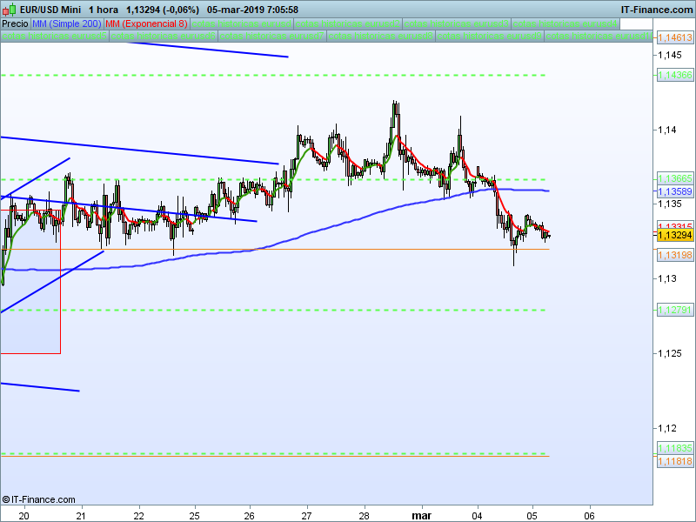Click the ©IT-Finance.com copyright text
696x522 pixels.
pos(38,499)
